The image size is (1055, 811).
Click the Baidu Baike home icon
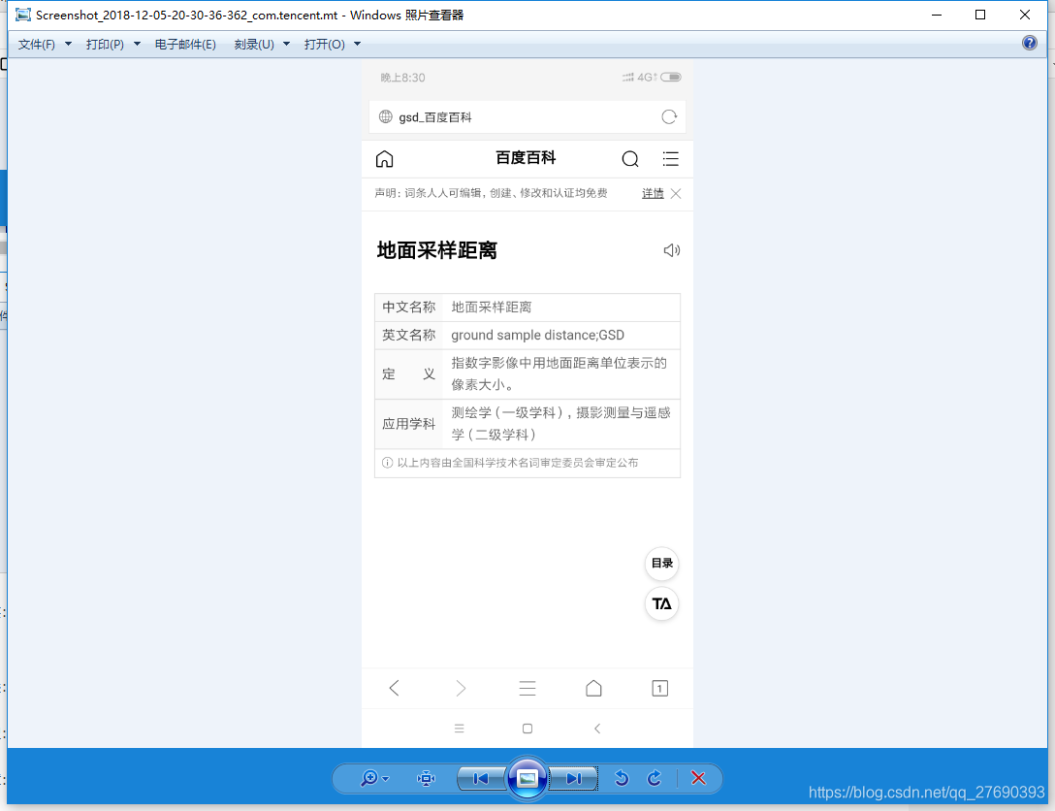(x=384, y=159)
